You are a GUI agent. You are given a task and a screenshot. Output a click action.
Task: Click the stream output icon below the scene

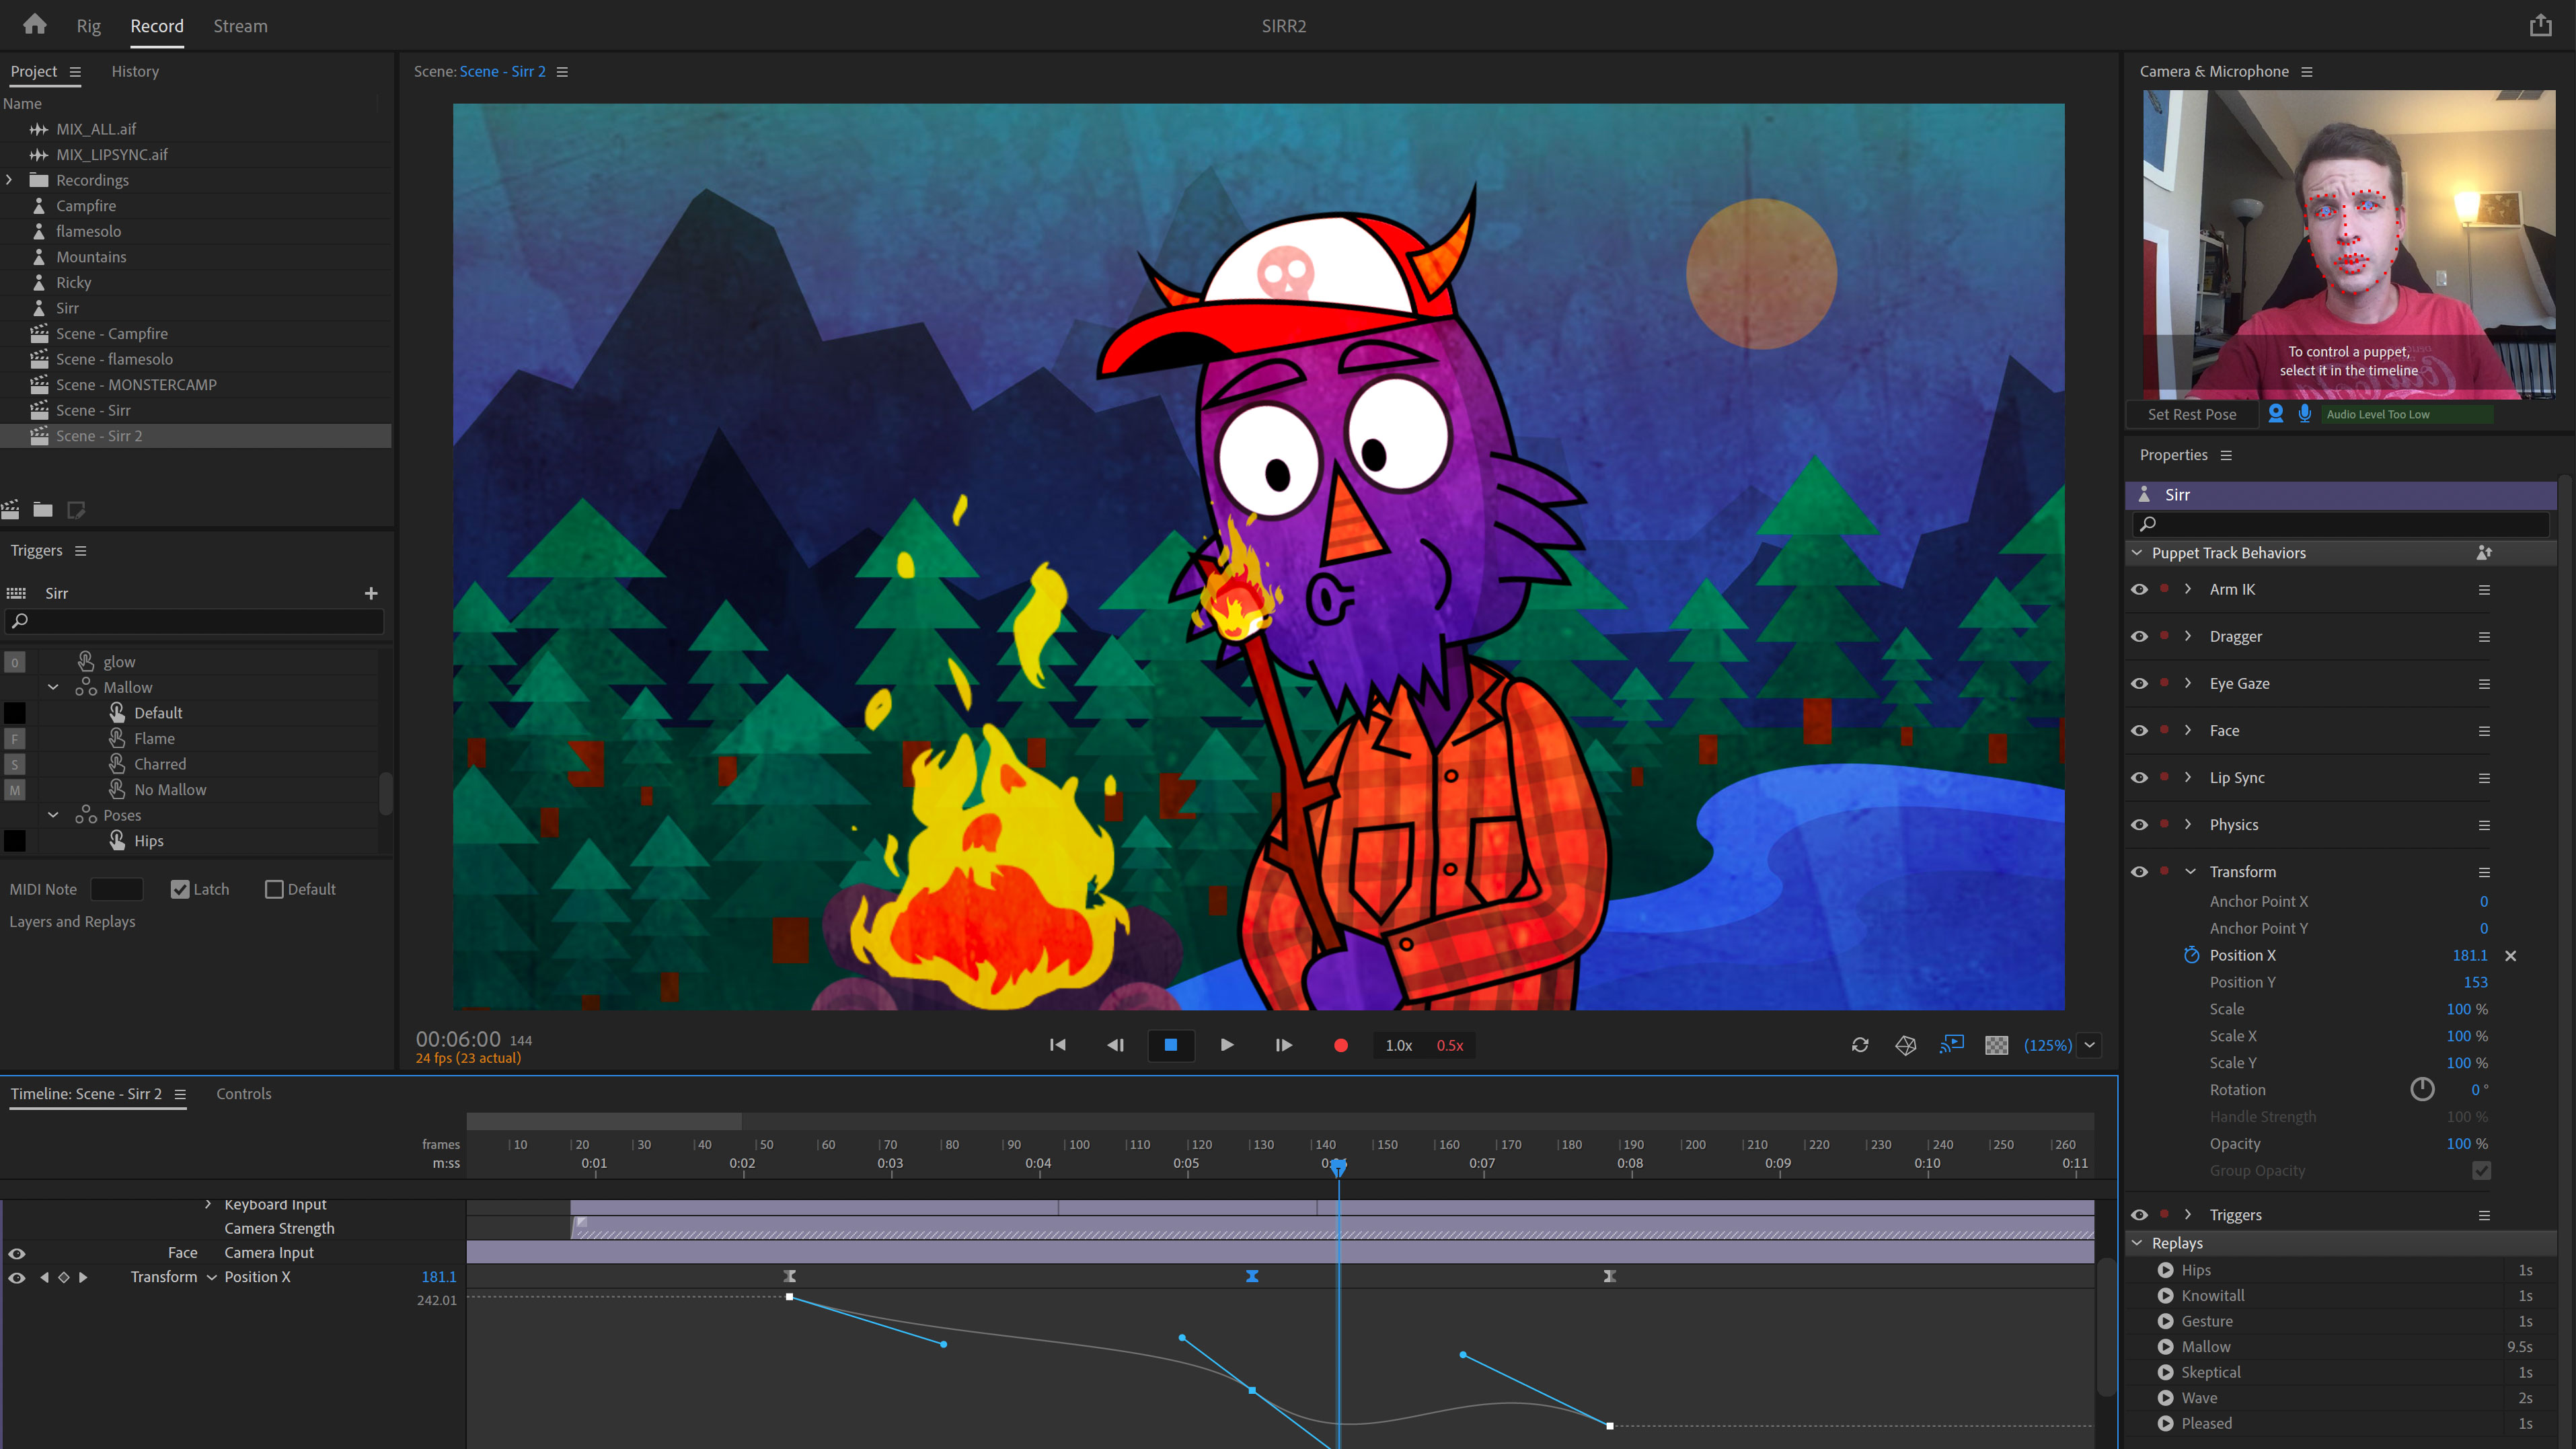pyautogui.click(x=1950, y=1045)
